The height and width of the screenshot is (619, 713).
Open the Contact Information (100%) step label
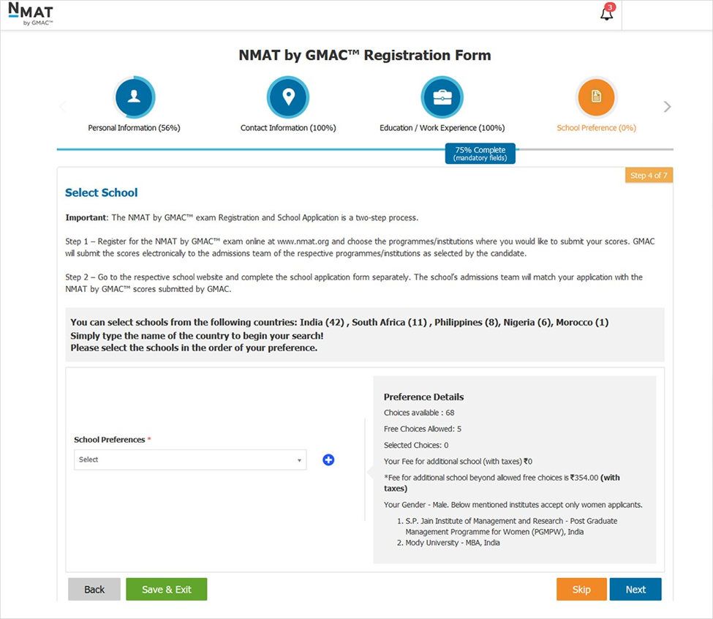pyautogui.click(x=288, y=128)
